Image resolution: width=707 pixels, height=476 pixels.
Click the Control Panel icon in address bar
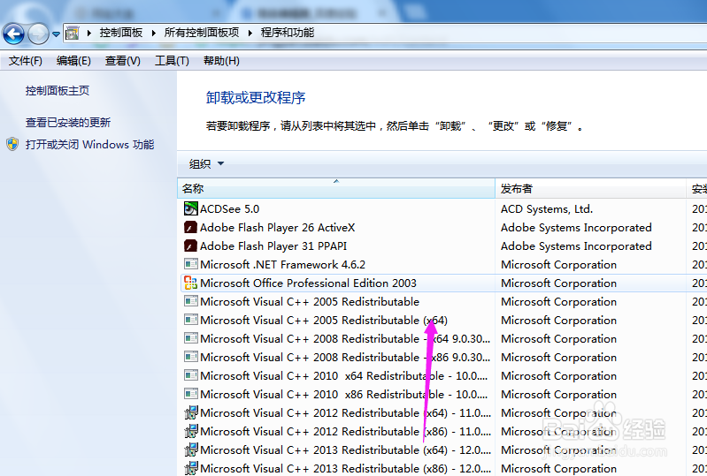(x=73, y=33)
